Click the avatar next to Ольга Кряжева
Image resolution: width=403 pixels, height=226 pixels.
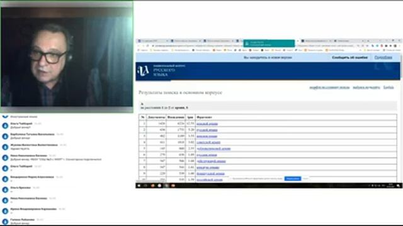coord(5,190)
